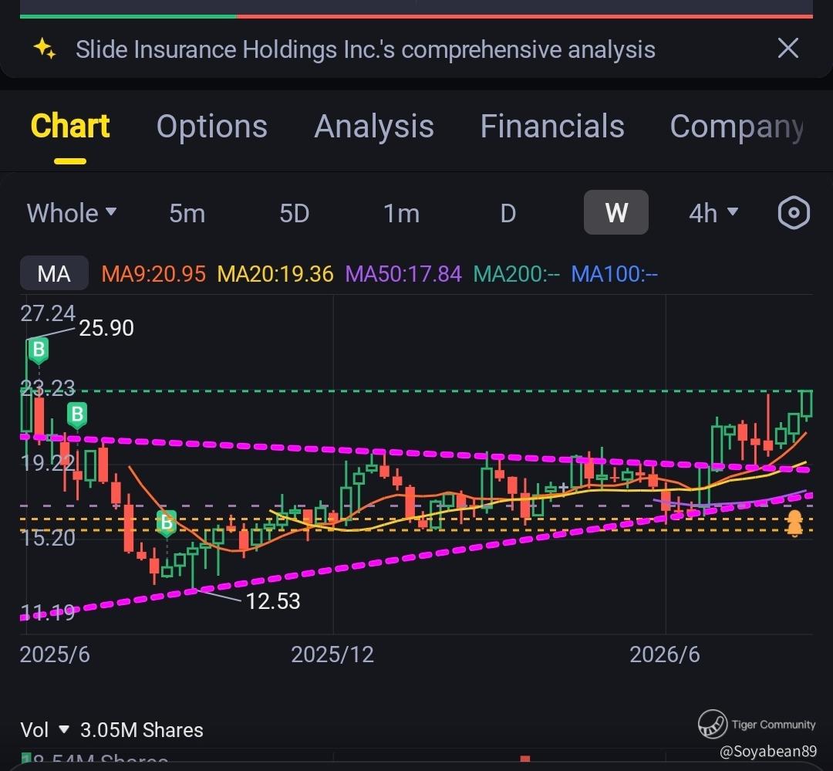833x771 pixels.
Task: Tap the B buy marker on the 15.20 line
Action: (167, 523)
